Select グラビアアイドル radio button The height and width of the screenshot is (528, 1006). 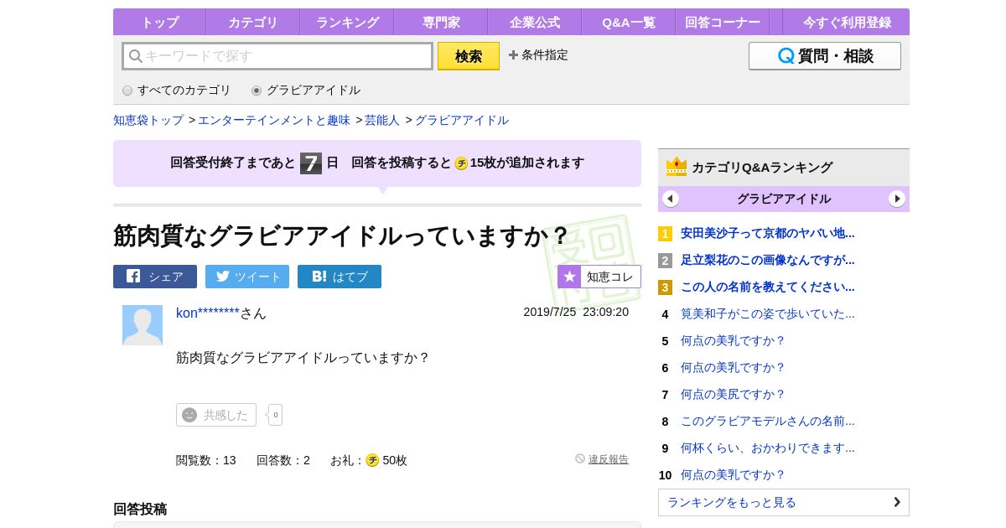[x=257, y=91]
